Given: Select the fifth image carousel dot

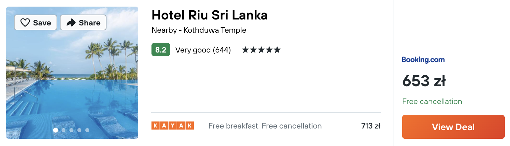Looking at the screenshot, I should [87, 130].
